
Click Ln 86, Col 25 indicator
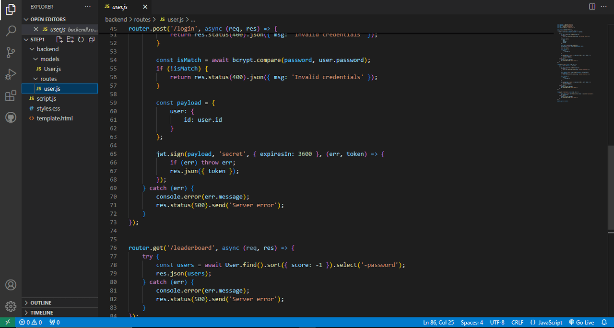[x=438, y=323]
